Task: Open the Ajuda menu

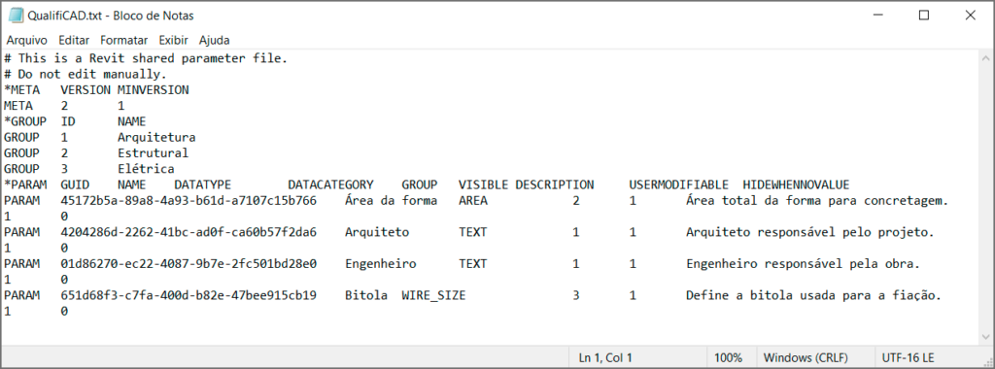Action: (x=214, y=40)
